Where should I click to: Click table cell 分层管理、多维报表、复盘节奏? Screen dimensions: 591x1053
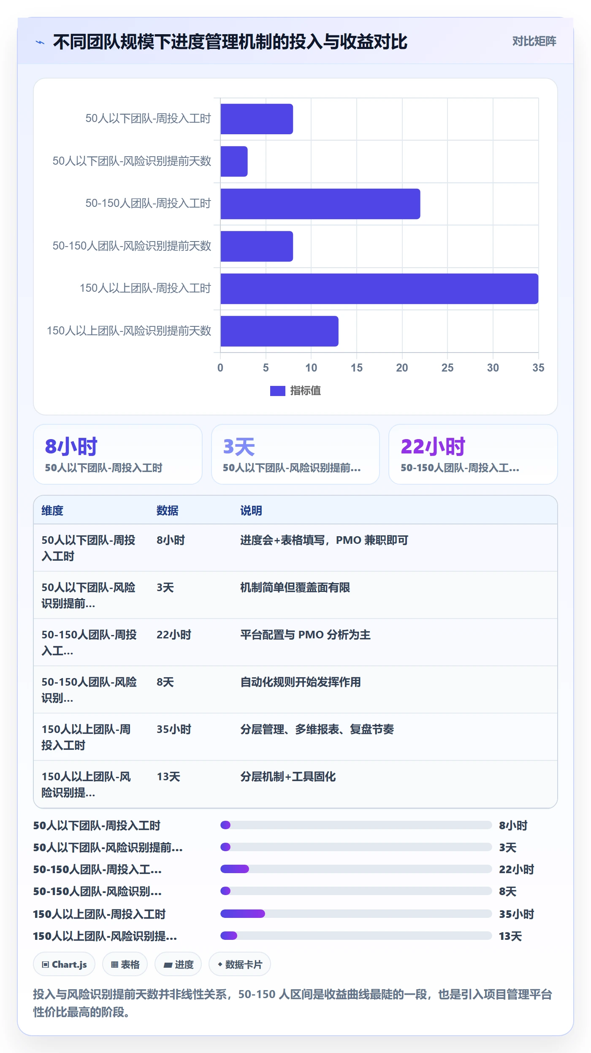(317, 729)
